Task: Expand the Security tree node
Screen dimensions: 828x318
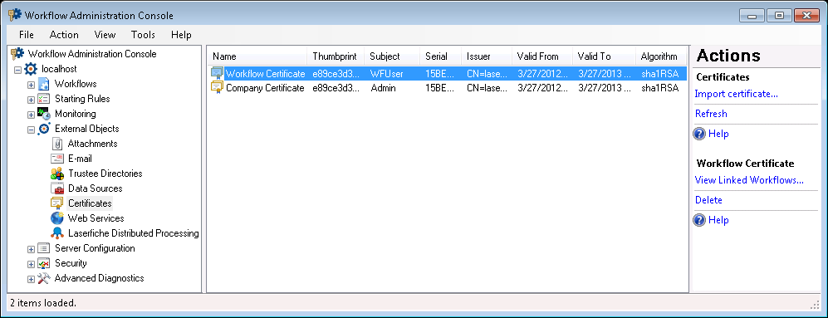Action: coord(32,263)
